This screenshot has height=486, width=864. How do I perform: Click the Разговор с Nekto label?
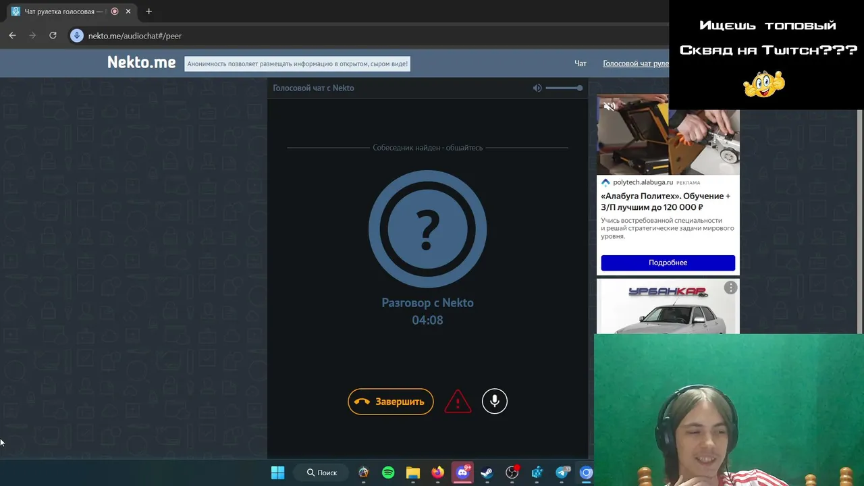427,303
